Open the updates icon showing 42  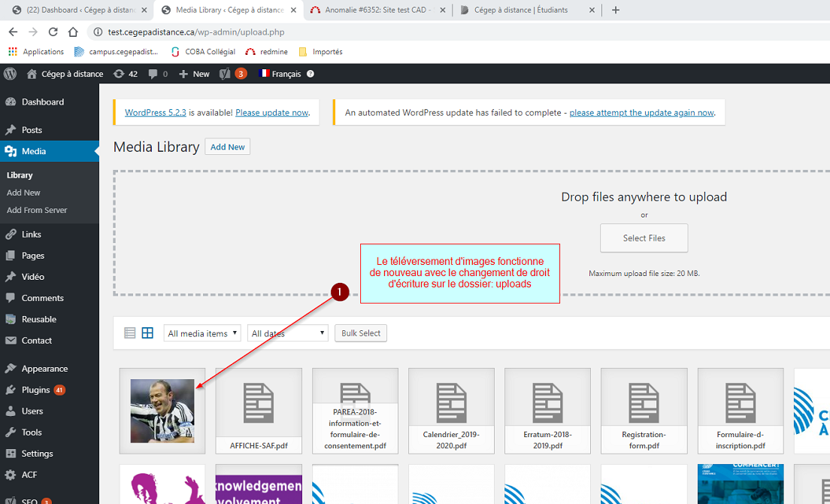pos(126,74)
